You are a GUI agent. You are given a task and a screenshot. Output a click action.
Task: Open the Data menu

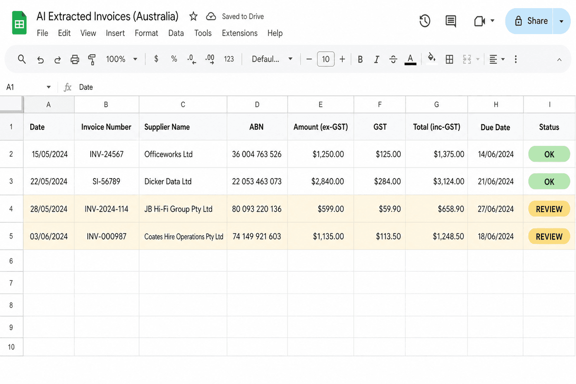coord(176,33)
